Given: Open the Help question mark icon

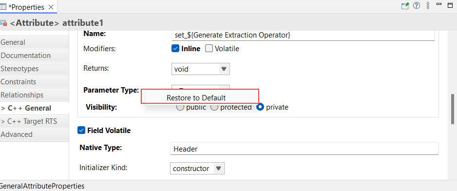Looking at the screenshot, I should [x=417, y=5].
